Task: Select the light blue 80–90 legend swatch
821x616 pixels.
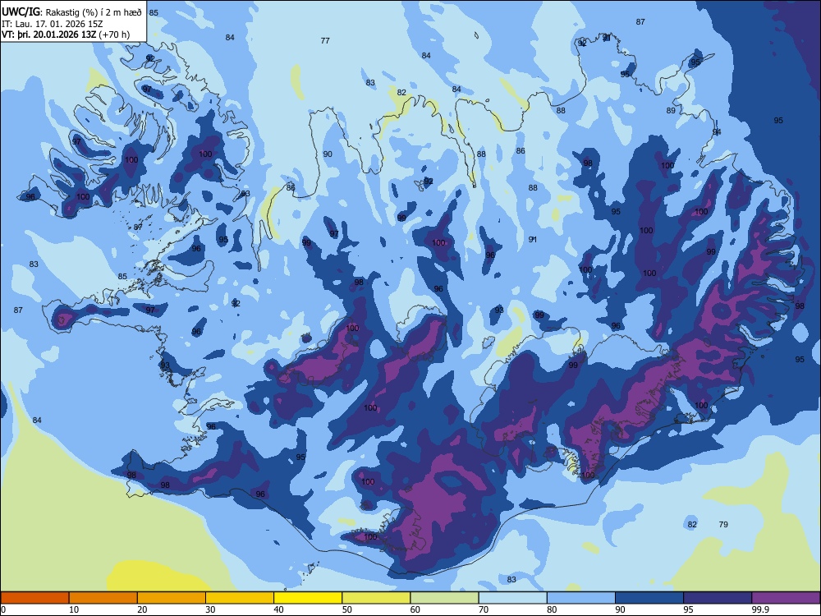Action: [x=581, y=598]
